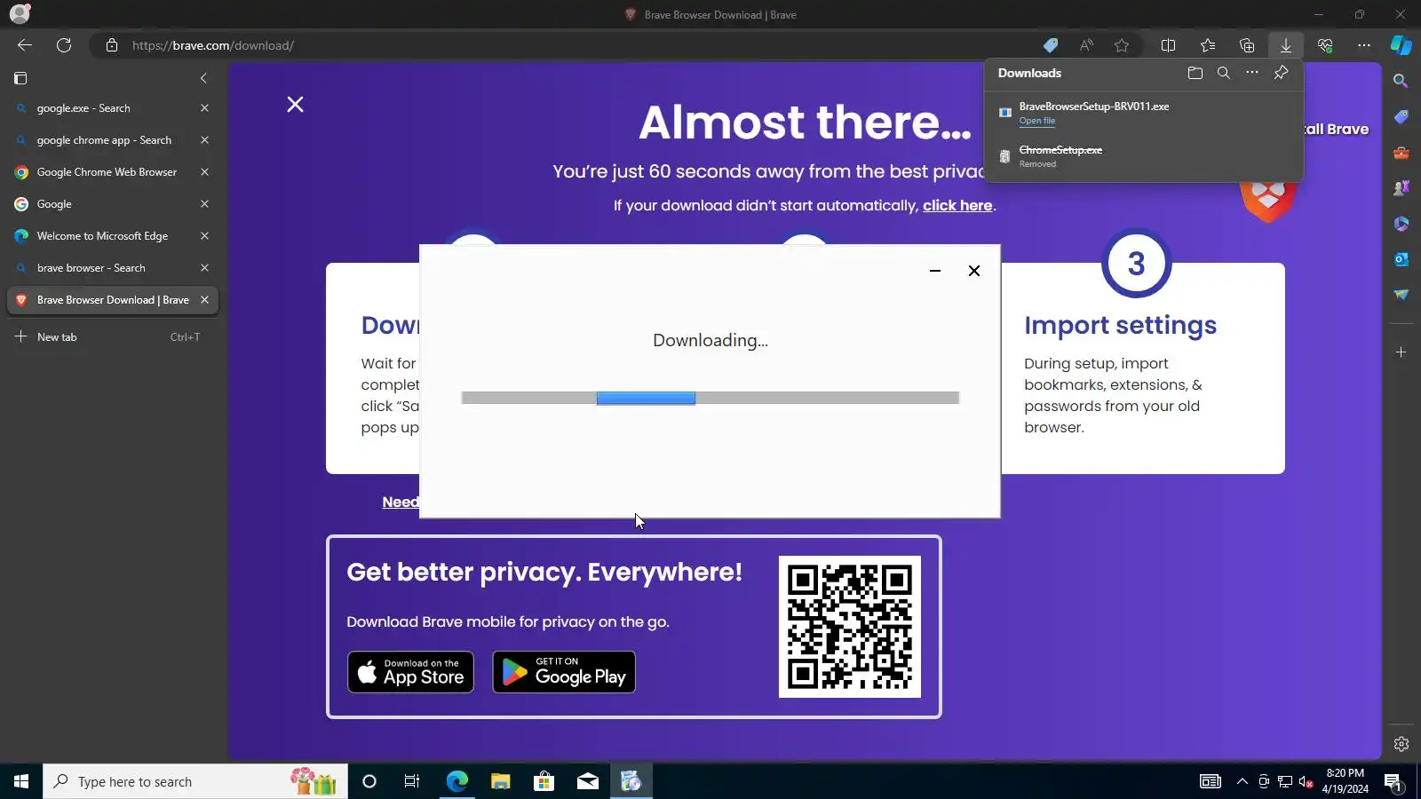Close the Almost there overlay

296,105
